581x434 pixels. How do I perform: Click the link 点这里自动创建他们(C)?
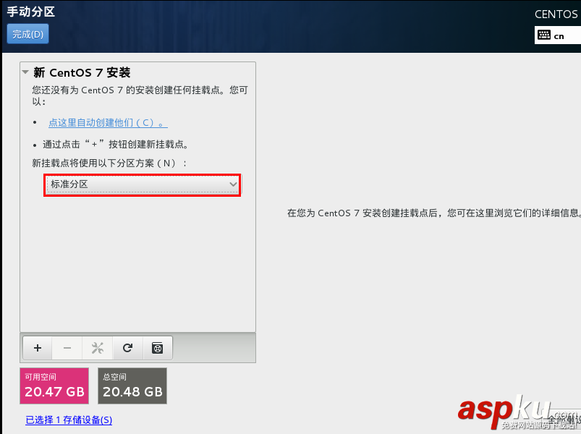click(x=108, y=122)
